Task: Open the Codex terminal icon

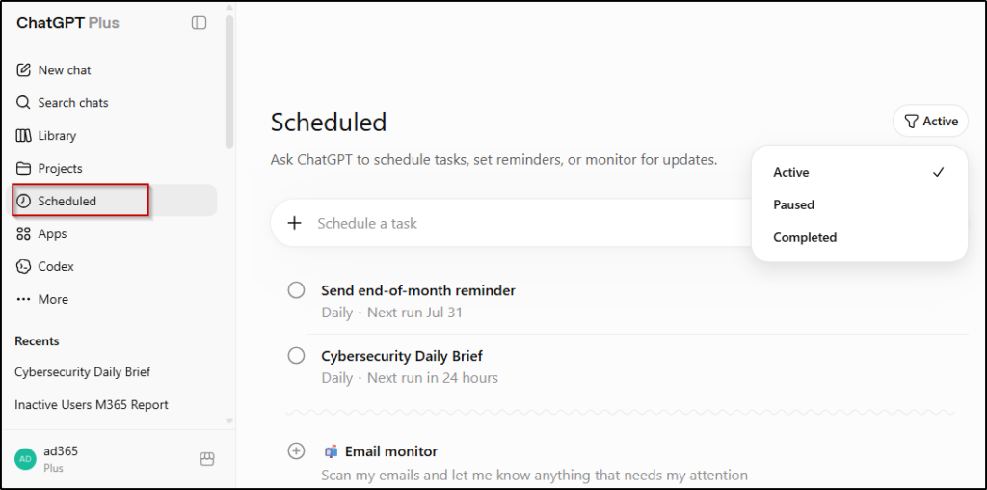Action: (23, 266)
